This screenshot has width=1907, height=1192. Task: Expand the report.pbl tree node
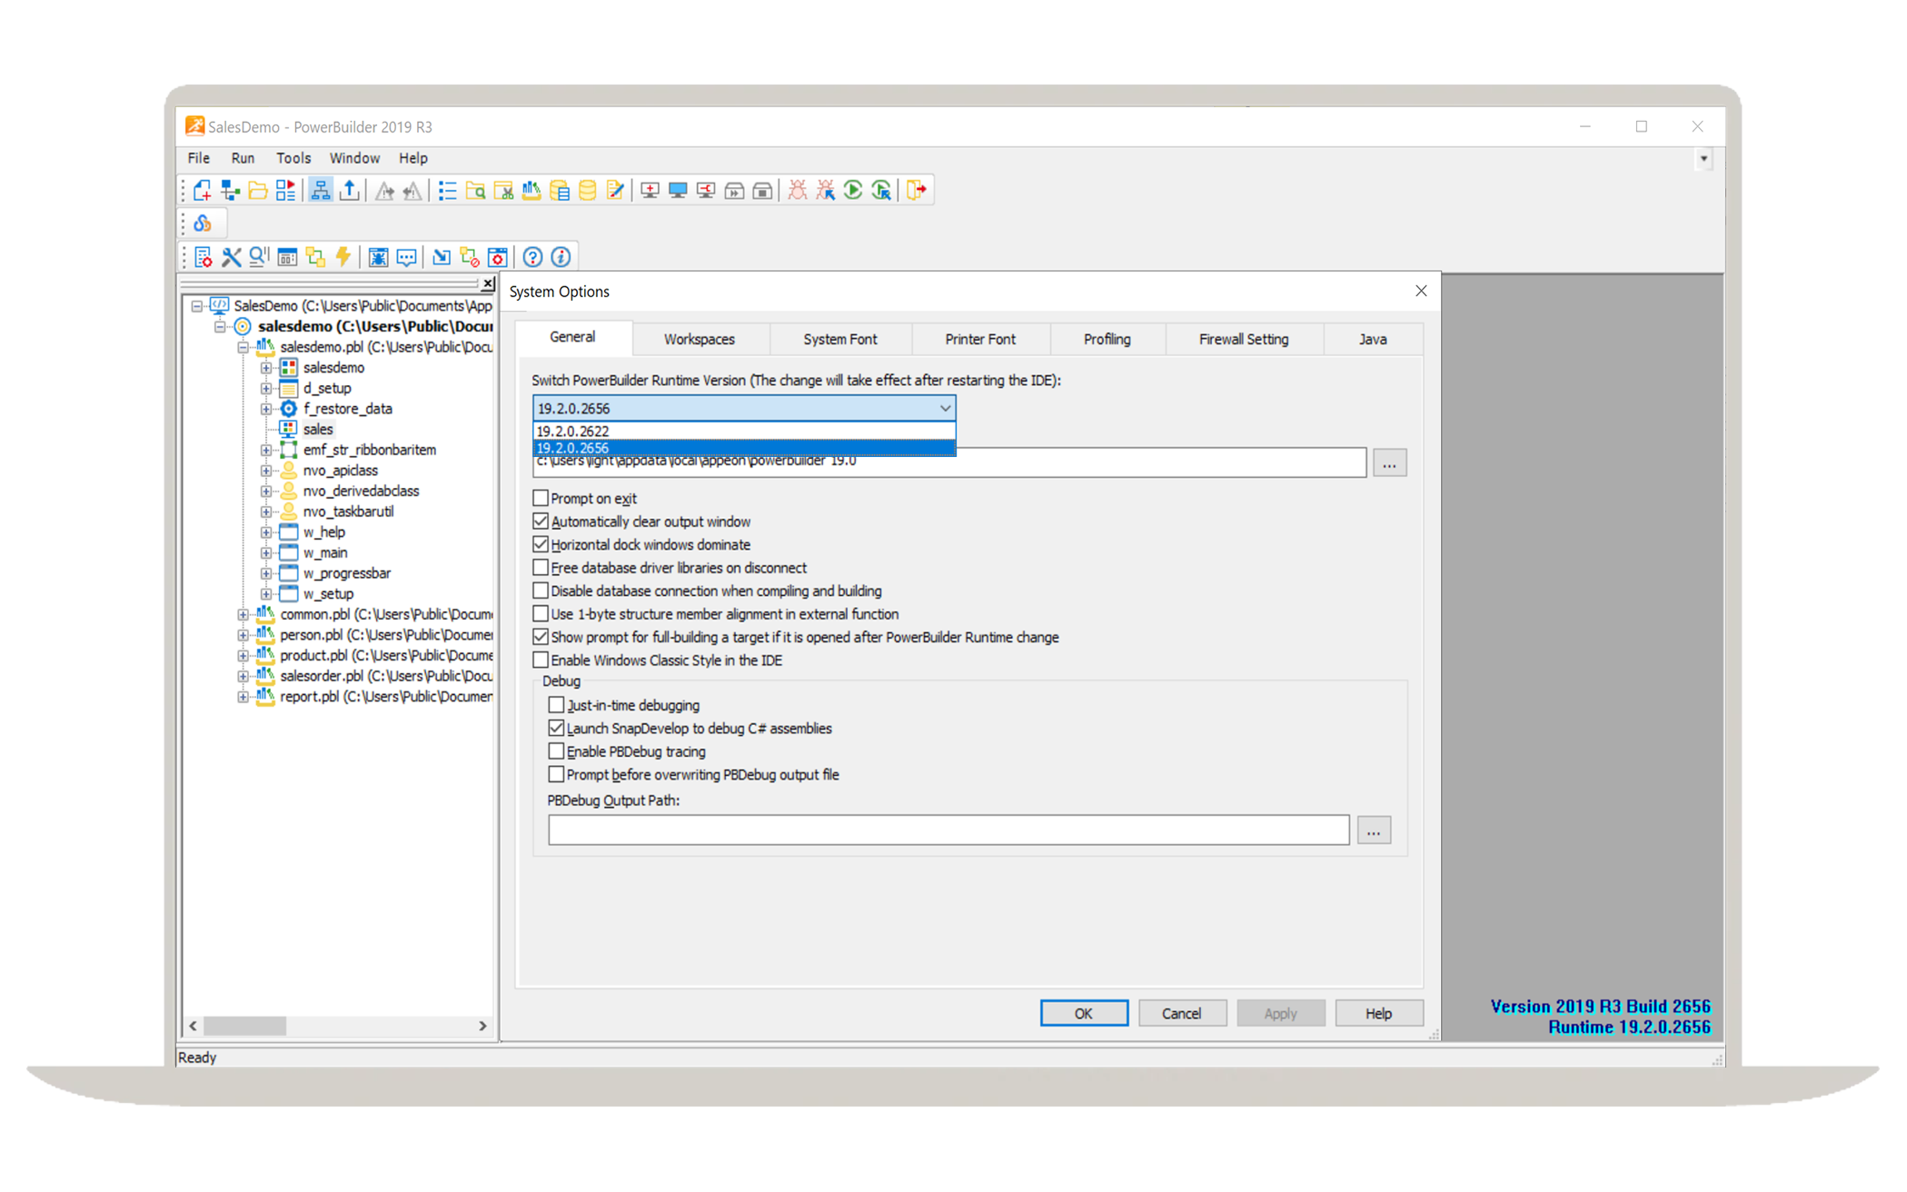tap(243, 697)
